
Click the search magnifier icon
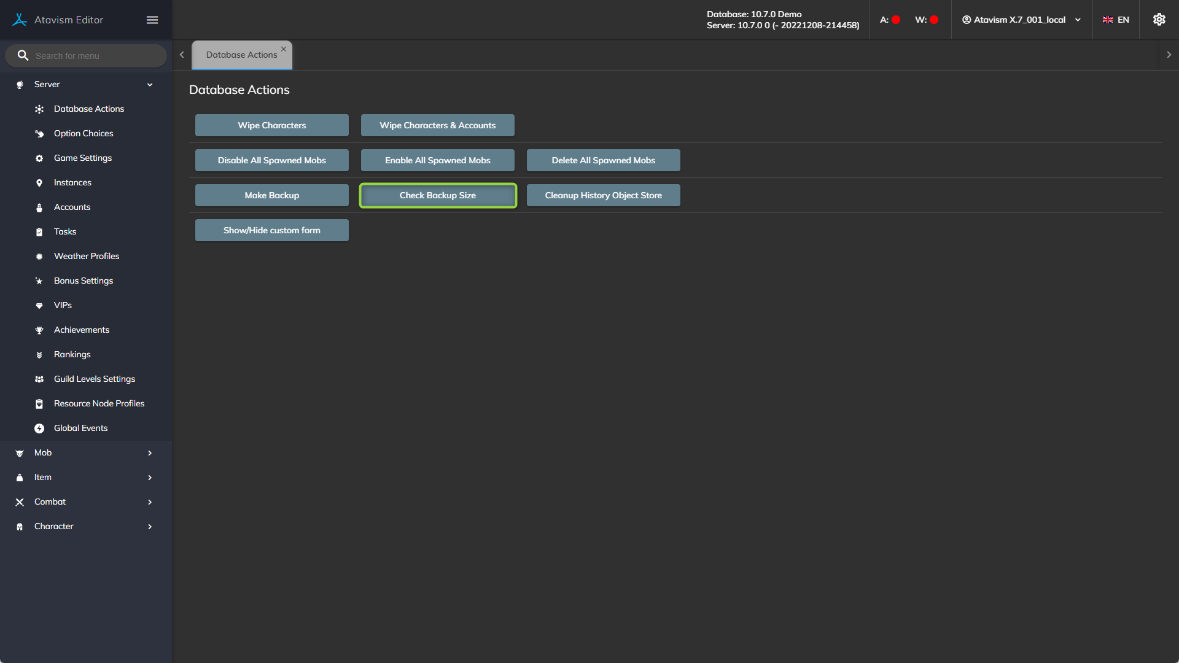(x=23, y=55)
